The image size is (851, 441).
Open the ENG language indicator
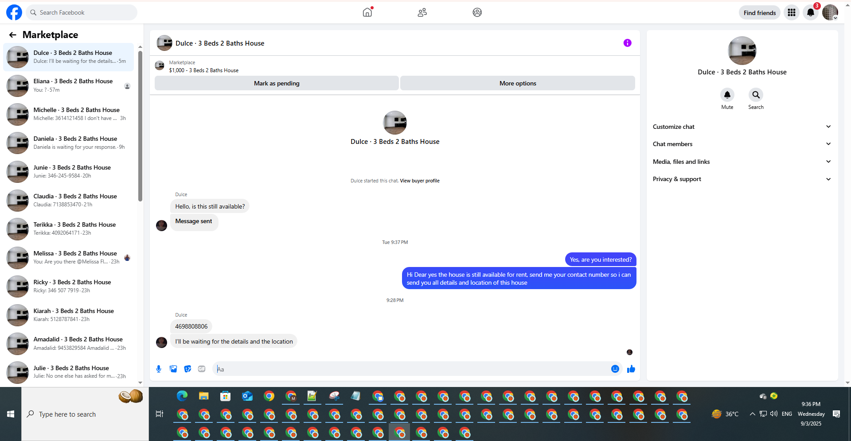click(787, 414)
